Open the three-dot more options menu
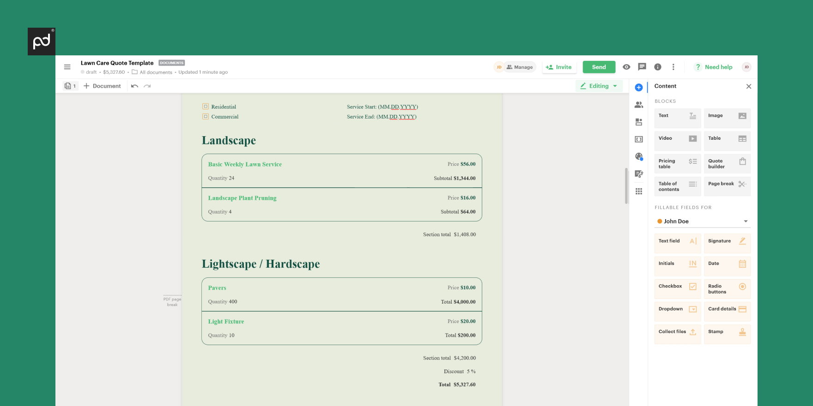Viewport: 813px width, 406px height. click(x=673, y=67)
